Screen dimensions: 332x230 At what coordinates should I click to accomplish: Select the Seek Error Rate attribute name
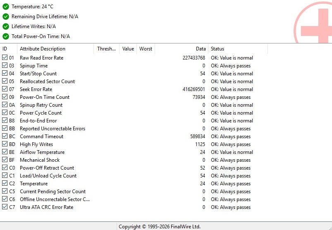(36, 89)
